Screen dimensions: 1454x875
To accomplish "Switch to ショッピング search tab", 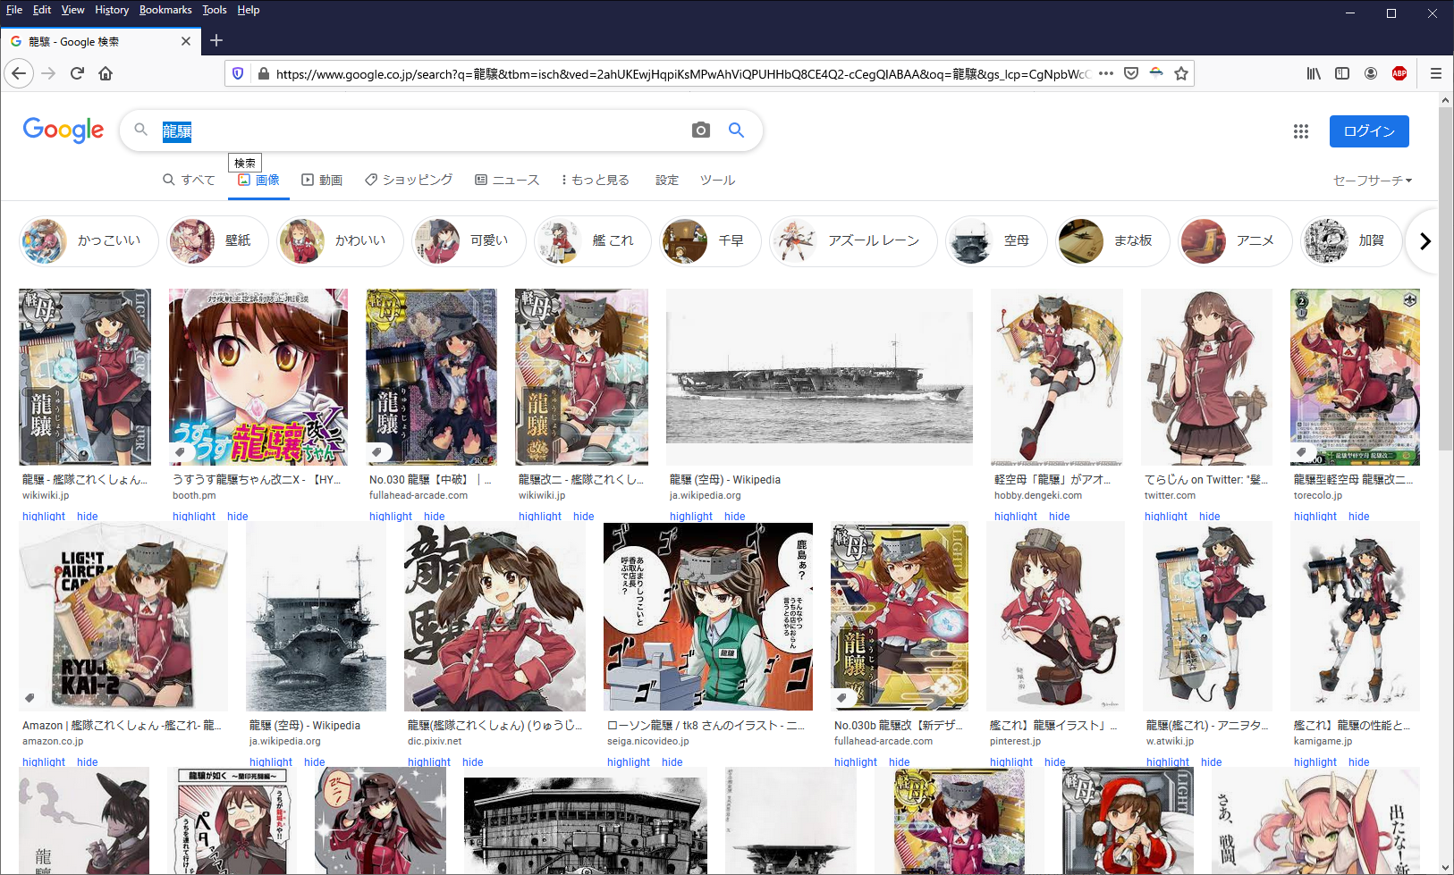I will [x=409, y=180].
